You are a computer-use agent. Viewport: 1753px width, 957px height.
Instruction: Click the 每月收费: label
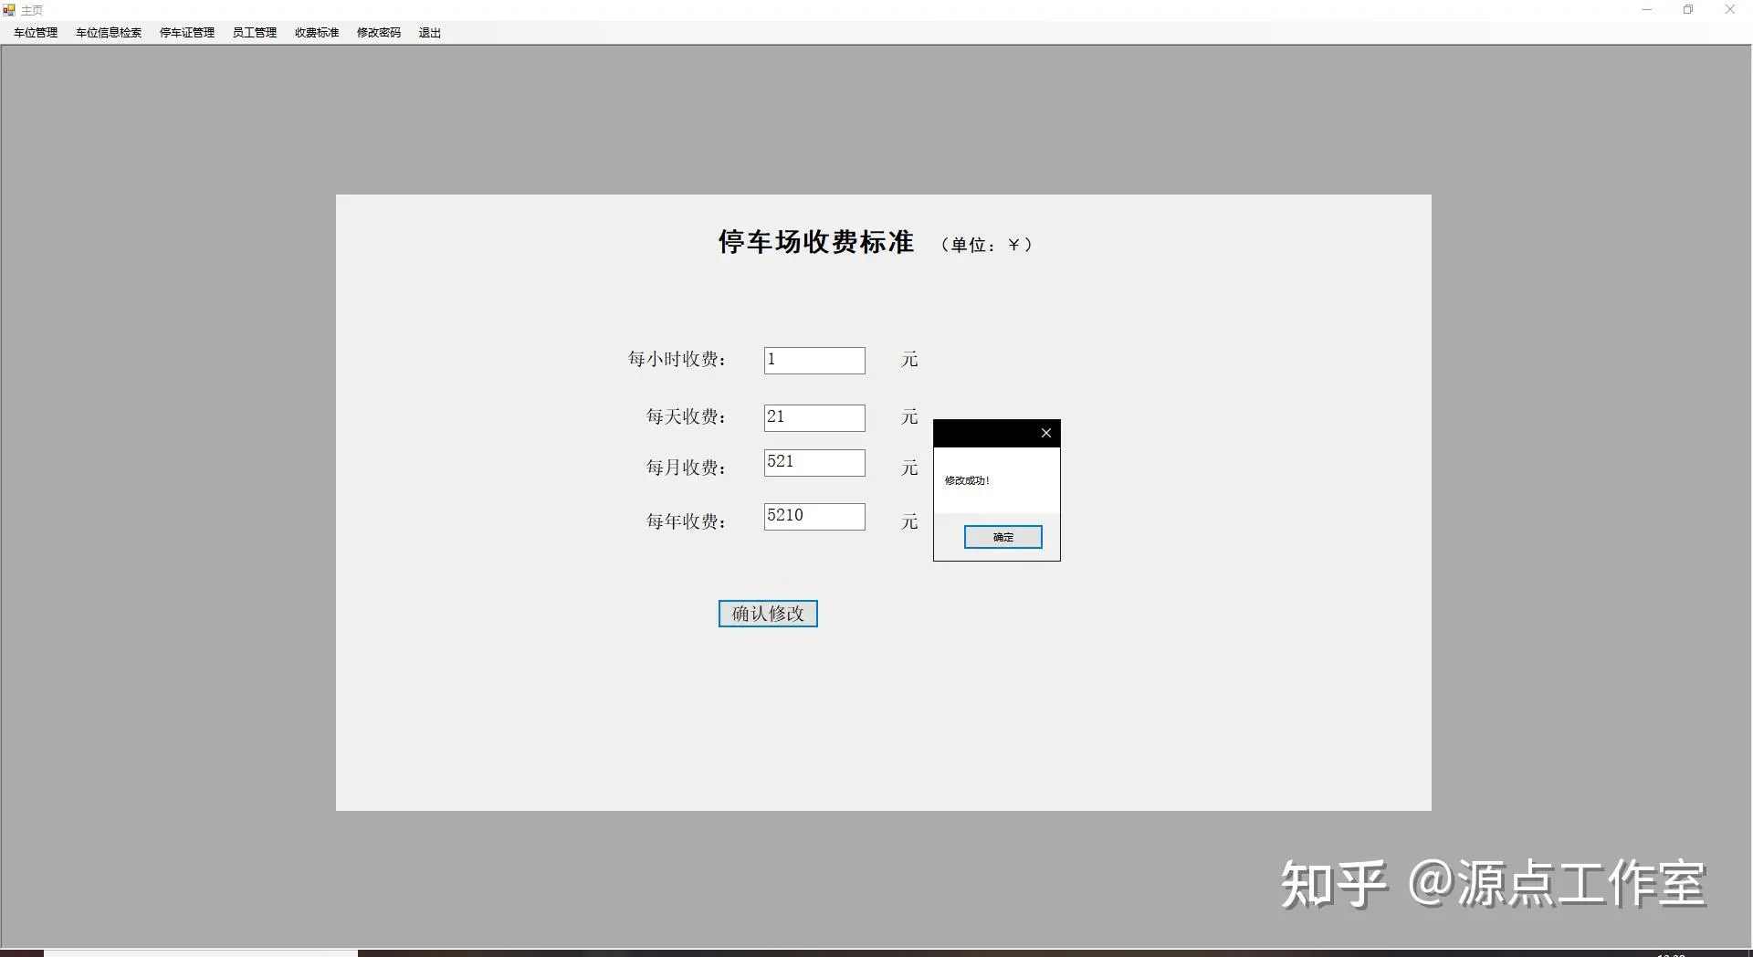point(687,468)
